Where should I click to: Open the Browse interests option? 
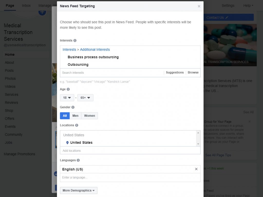193,73
